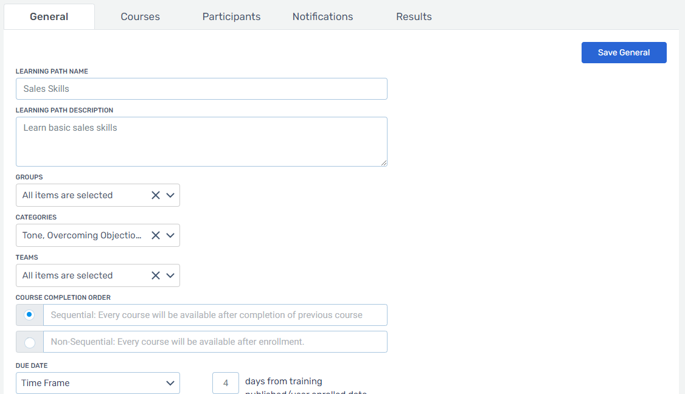Click the Learning Path Description textarea
Image resolution: width=685 pixels, height=394 pixels.
pos(201,141)
